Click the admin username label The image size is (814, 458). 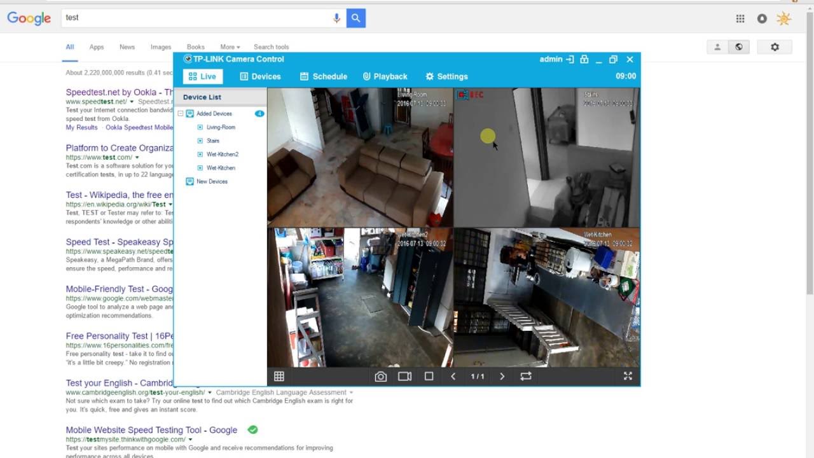tap(551, 59)
